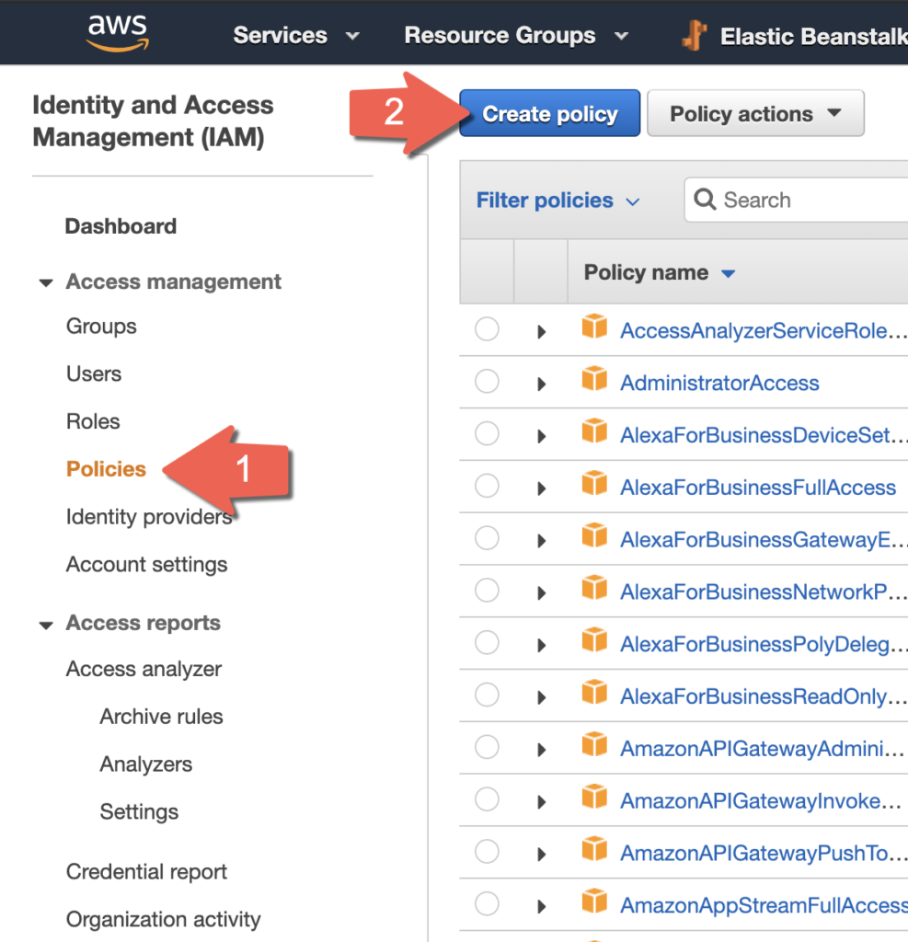This screenshot has width=908, height=942.
Task: Open the Roles page in the sidebar
Action: (x=93, y=421)
